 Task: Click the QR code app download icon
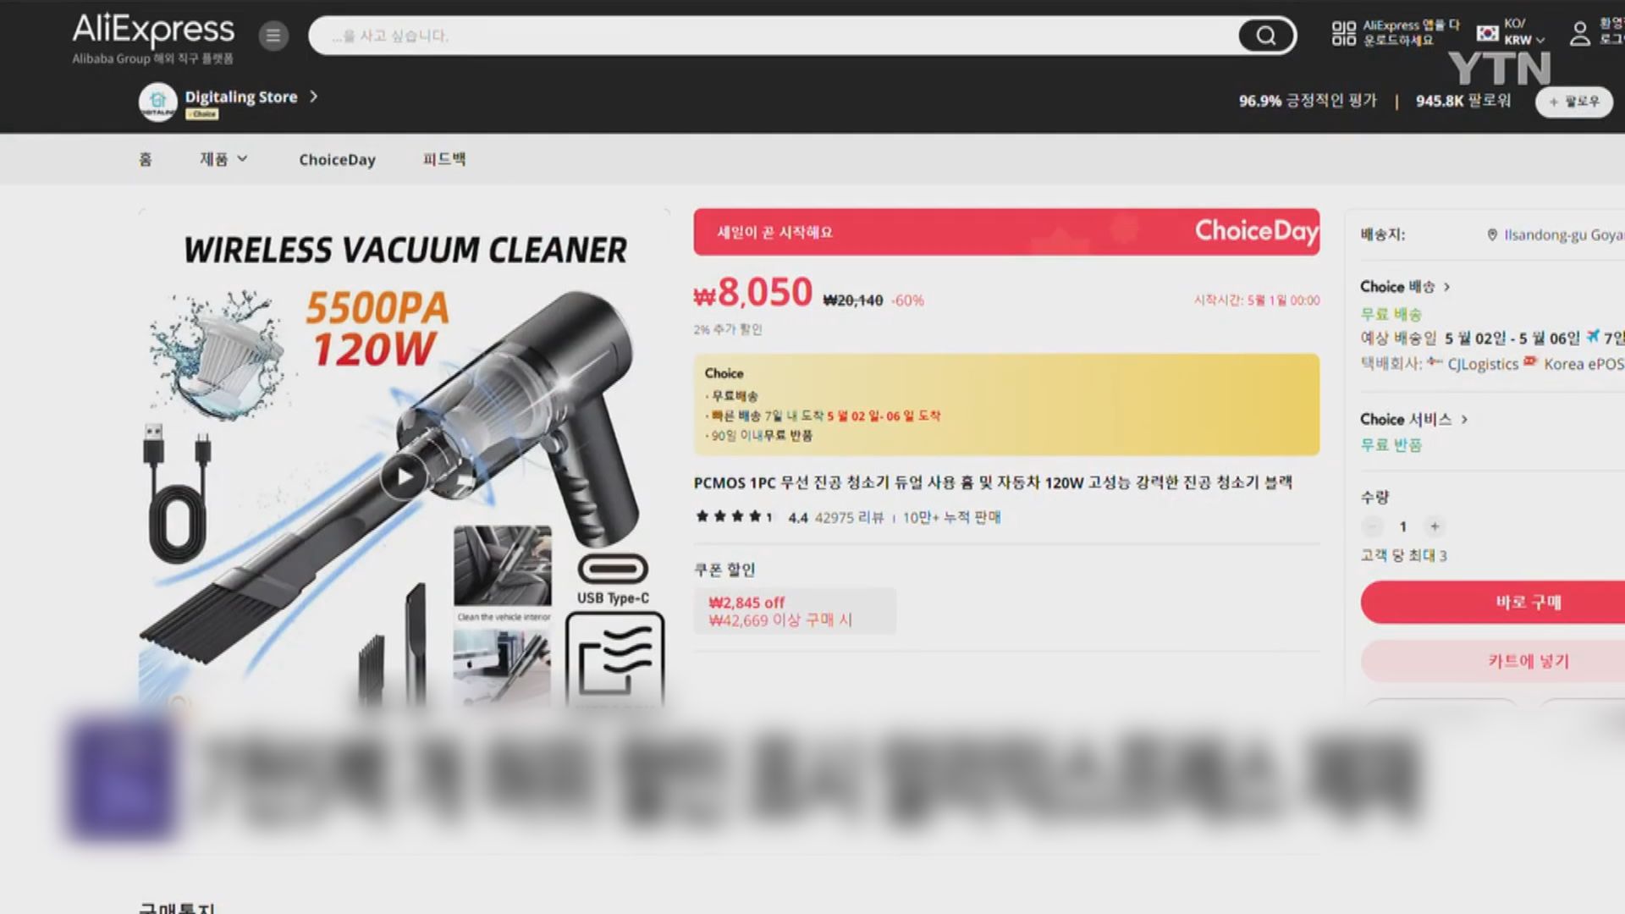(1344, 34)
